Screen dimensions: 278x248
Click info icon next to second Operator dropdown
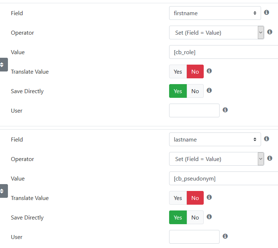(x=269, y=158)
